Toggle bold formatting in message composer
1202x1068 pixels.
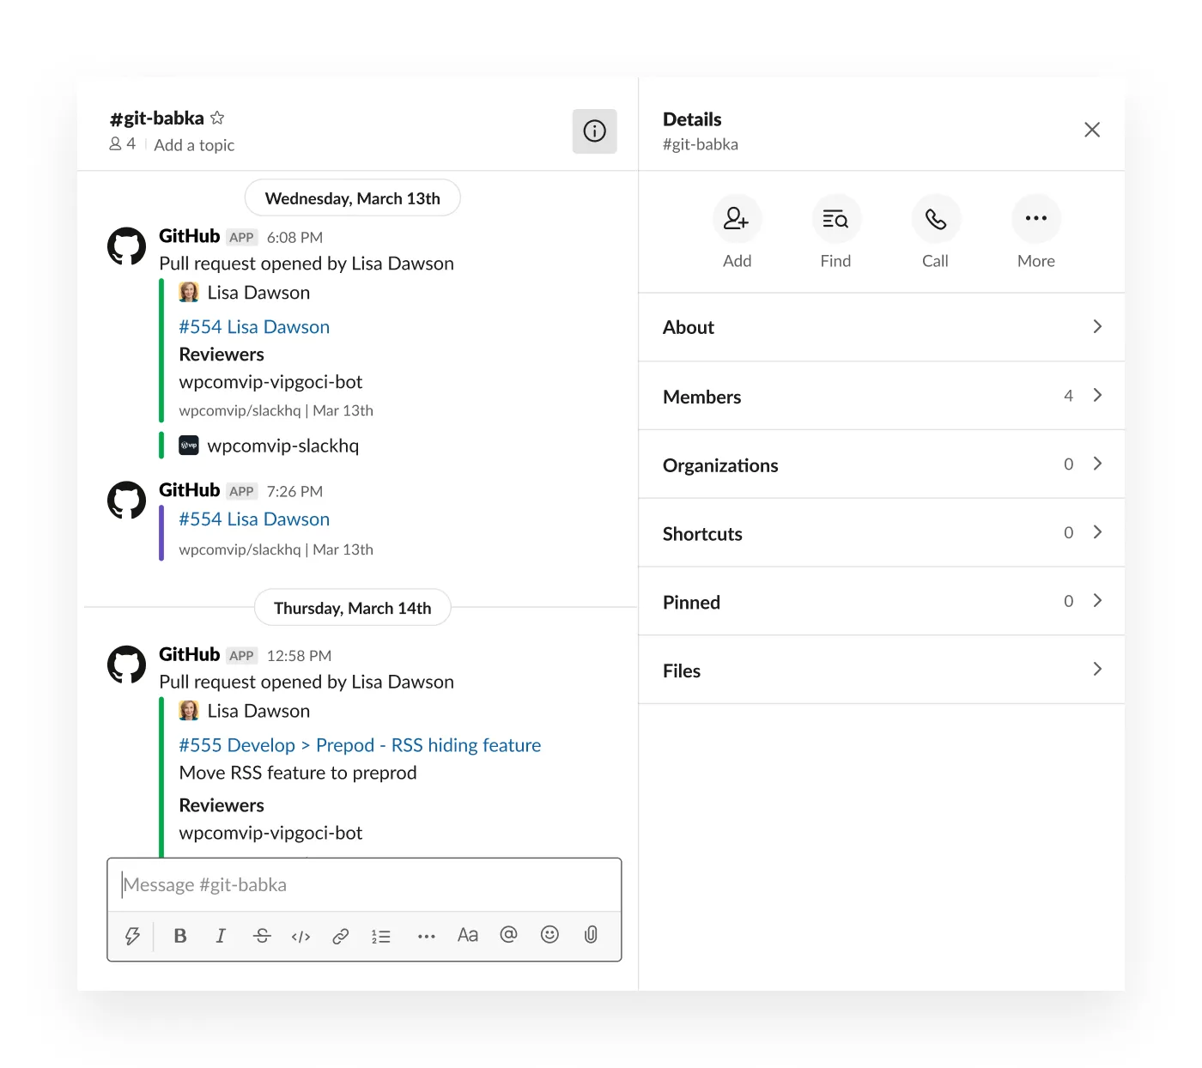180,936
